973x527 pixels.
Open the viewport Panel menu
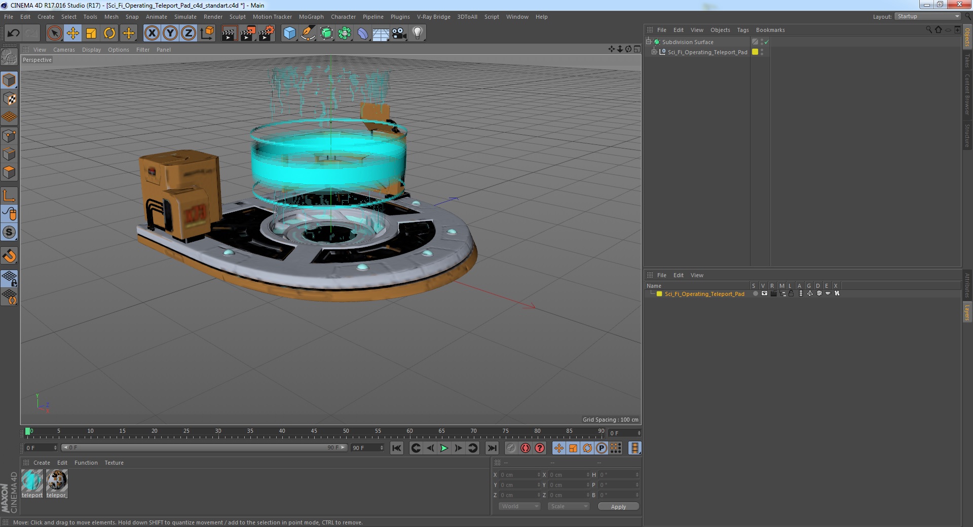[x=163, y=50]
